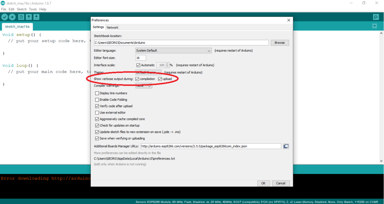Toggle verbose output during compilation
This screenshot has width=384, height=204.
click(x=138, y=79)
